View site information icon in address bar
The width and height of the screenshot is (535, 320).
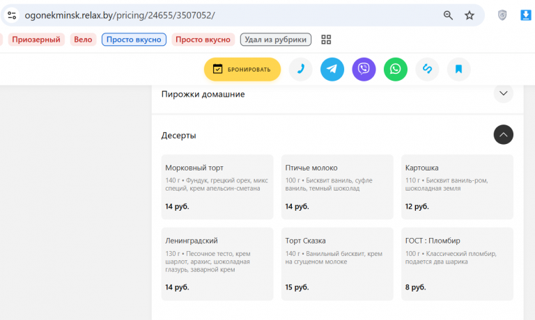(12, 15)
